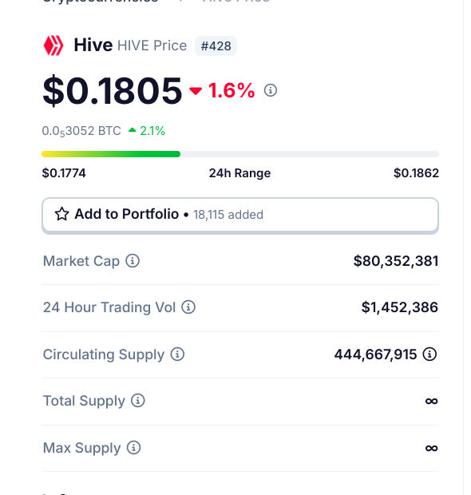Click the red 1.6% change indicator
471x495 pixels.
click(222, 91)
